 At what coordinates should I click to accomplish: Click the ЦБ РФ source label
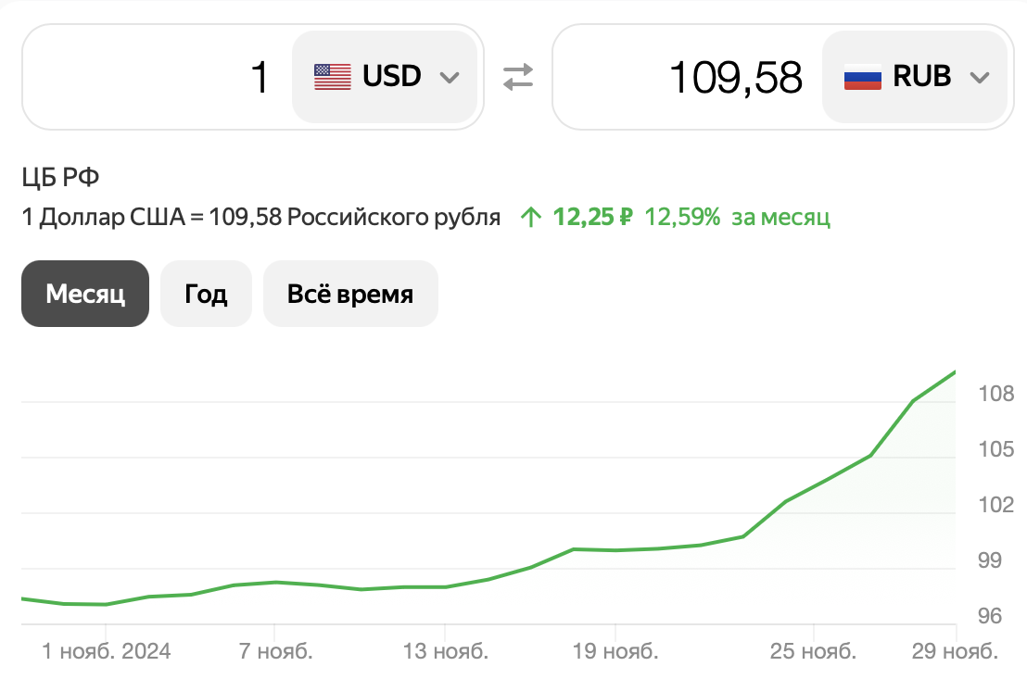coord(60,177)
